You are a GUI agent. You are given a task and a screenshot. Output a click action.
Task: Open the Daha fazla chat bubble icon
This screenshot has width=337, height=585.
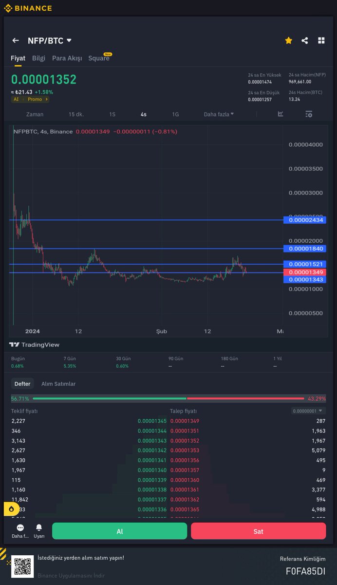20,528
